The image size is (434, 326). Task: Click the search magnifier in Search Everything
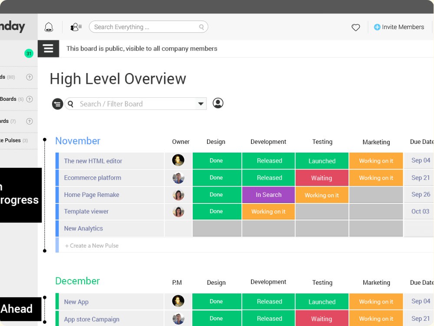pyautogui.click(x=201, y=27)
